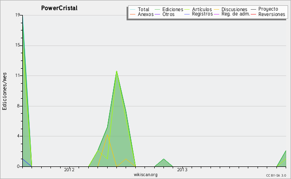Click the CC BY-SA 3.0 license text
The image size is (291, 179).
pyautogui.click(x=276, y=175)
